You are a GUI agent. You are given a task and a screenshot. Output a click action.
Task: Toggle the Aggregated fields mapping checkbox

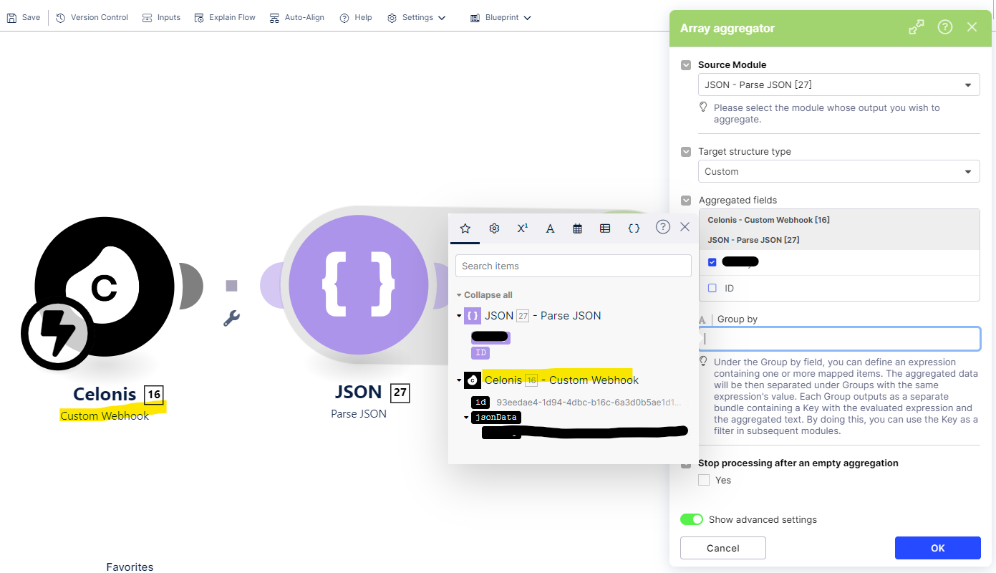[x=686, y=201]
